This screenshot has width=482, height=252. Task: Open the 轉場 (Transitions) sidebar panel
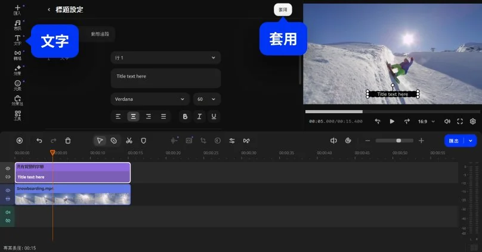click(17, 55)
